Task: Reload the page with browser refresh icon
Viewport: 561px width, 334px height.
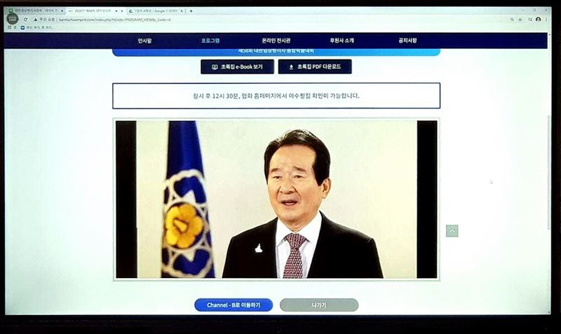Action: coord(25,20)
